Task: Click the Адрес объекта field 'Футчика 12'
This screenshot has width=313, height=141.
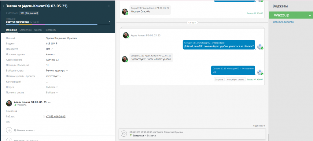Action: (52, 60)
